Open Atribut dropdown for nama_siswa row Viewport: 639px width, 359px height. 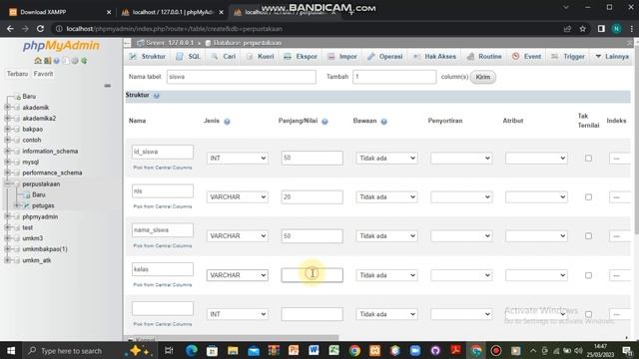tap(536, 236)
